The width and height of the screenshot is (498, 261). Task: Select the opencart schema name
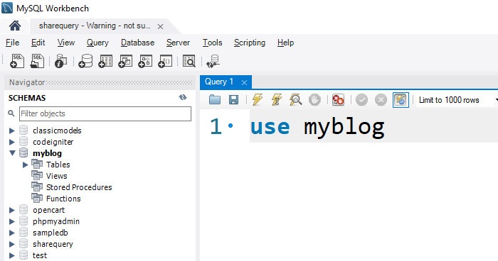(x=48, y=210)
